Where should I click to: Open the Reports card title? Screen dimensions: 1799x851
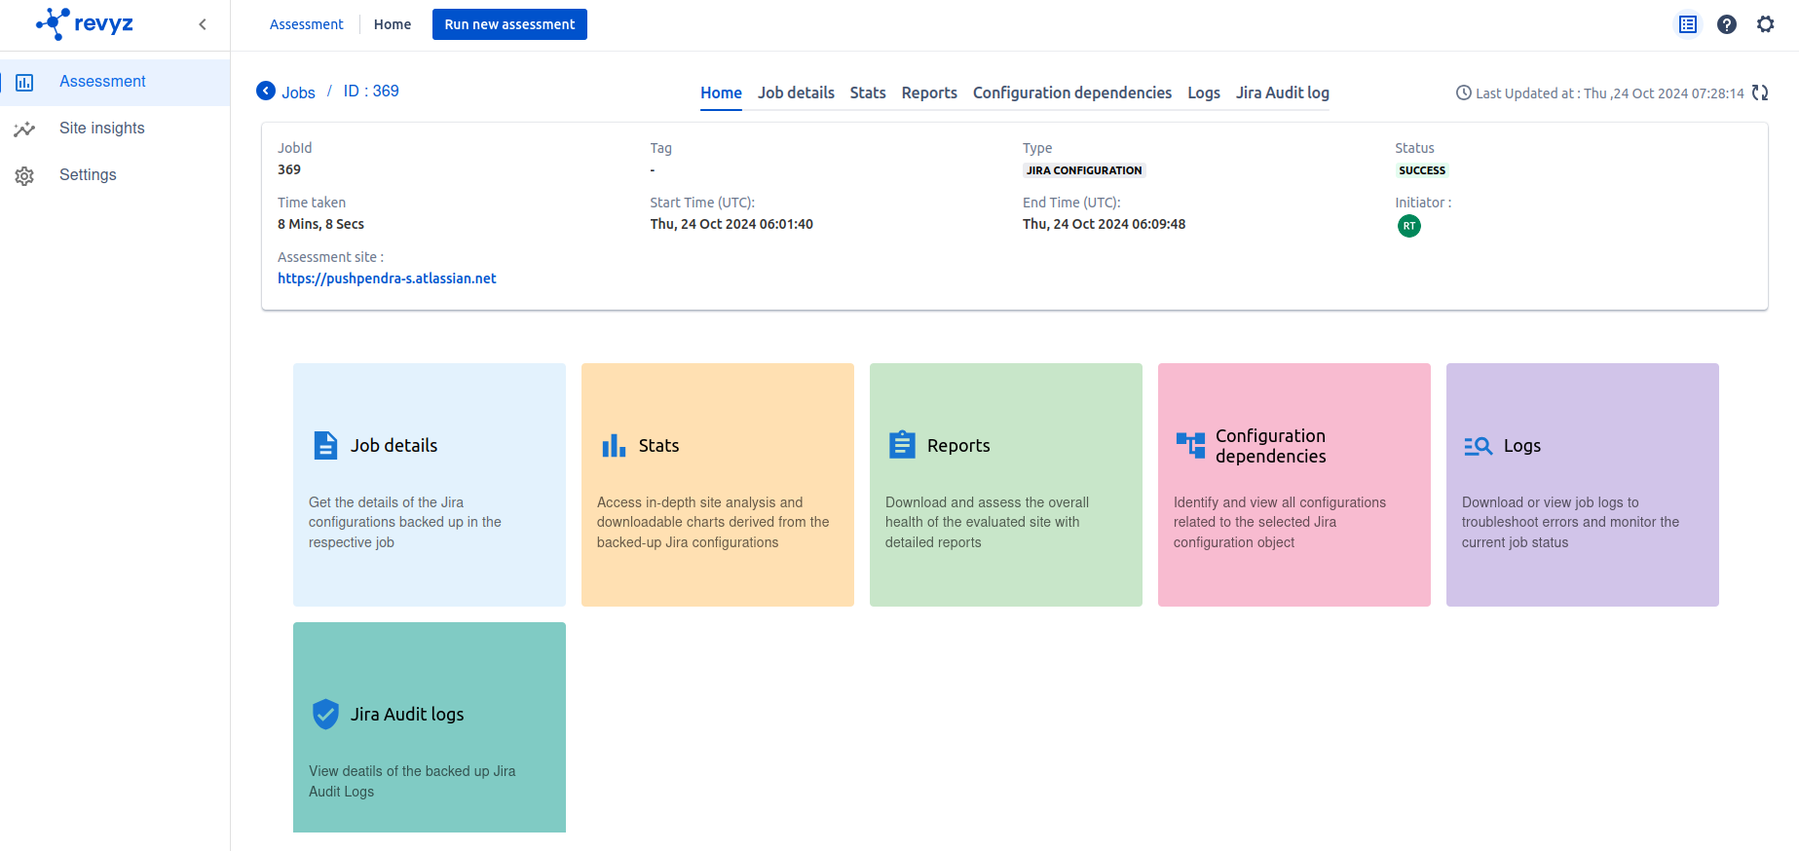(958, 445)
